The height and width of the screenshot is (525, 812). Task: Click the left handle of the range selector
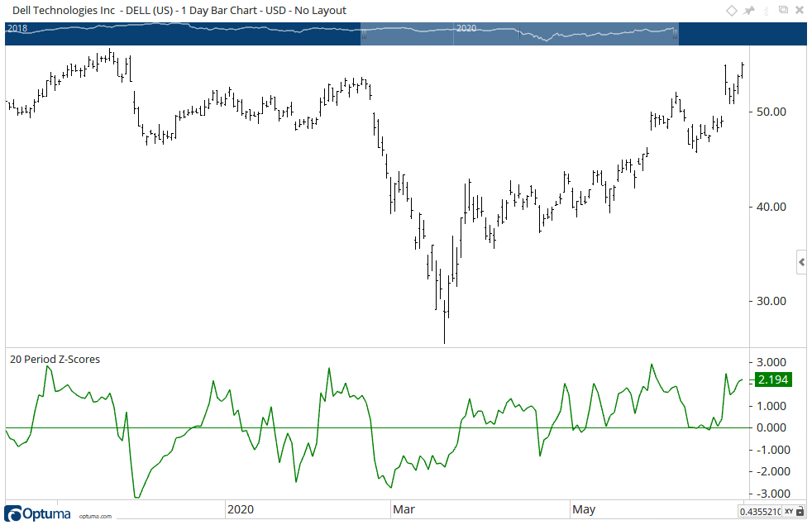coord(364,34)
